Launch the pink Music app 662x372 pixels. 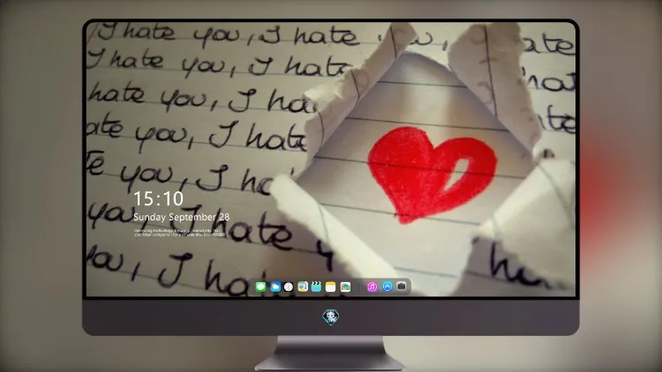coord(372,286)
